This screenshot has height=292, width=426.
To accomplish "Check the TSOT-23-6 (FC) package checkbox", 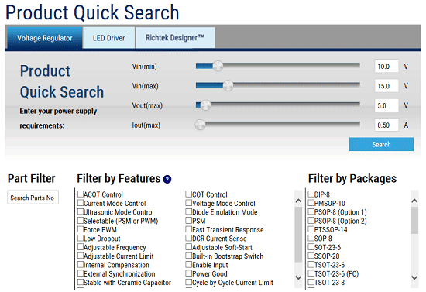I will tap(311, 273).
